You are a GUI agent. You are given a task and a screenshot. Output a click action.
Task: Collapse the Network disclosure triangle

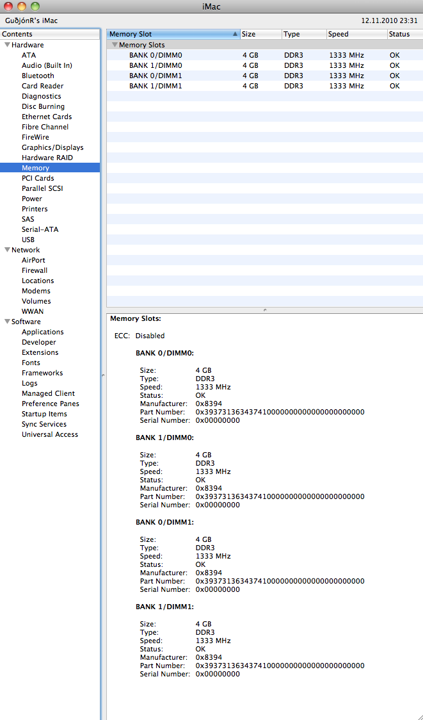[x=7, y=250]
